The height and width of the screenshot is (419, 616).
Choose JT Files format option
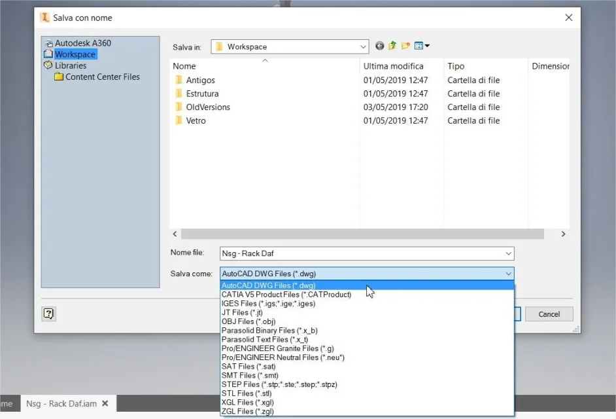[x=367, y=313]
